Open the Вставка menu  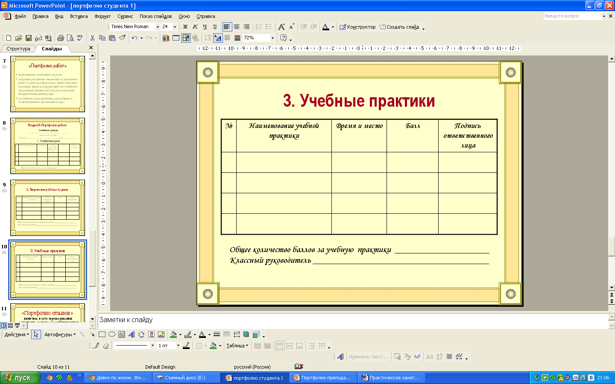point(79,16)
